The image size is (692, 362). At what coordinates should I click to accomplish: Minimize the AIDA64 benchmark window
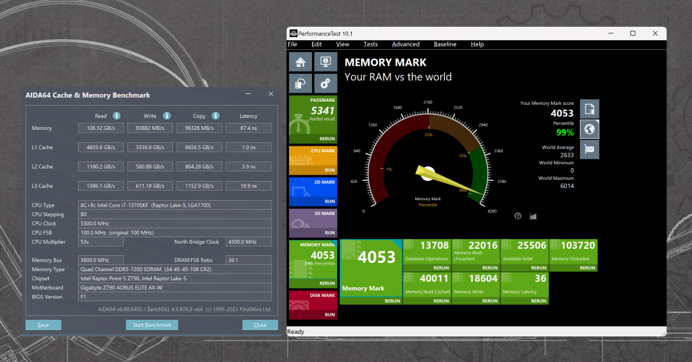[x=248, y=94]
